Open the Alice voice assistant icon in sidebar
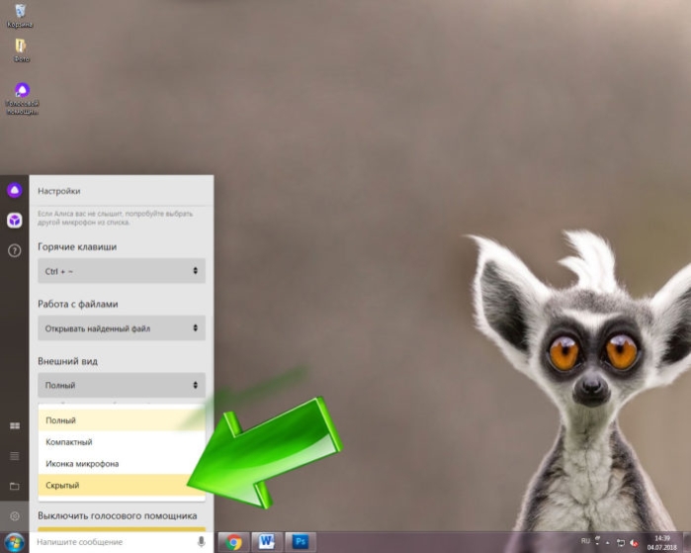The image size is (691, 553). click(x=15, y=190)
